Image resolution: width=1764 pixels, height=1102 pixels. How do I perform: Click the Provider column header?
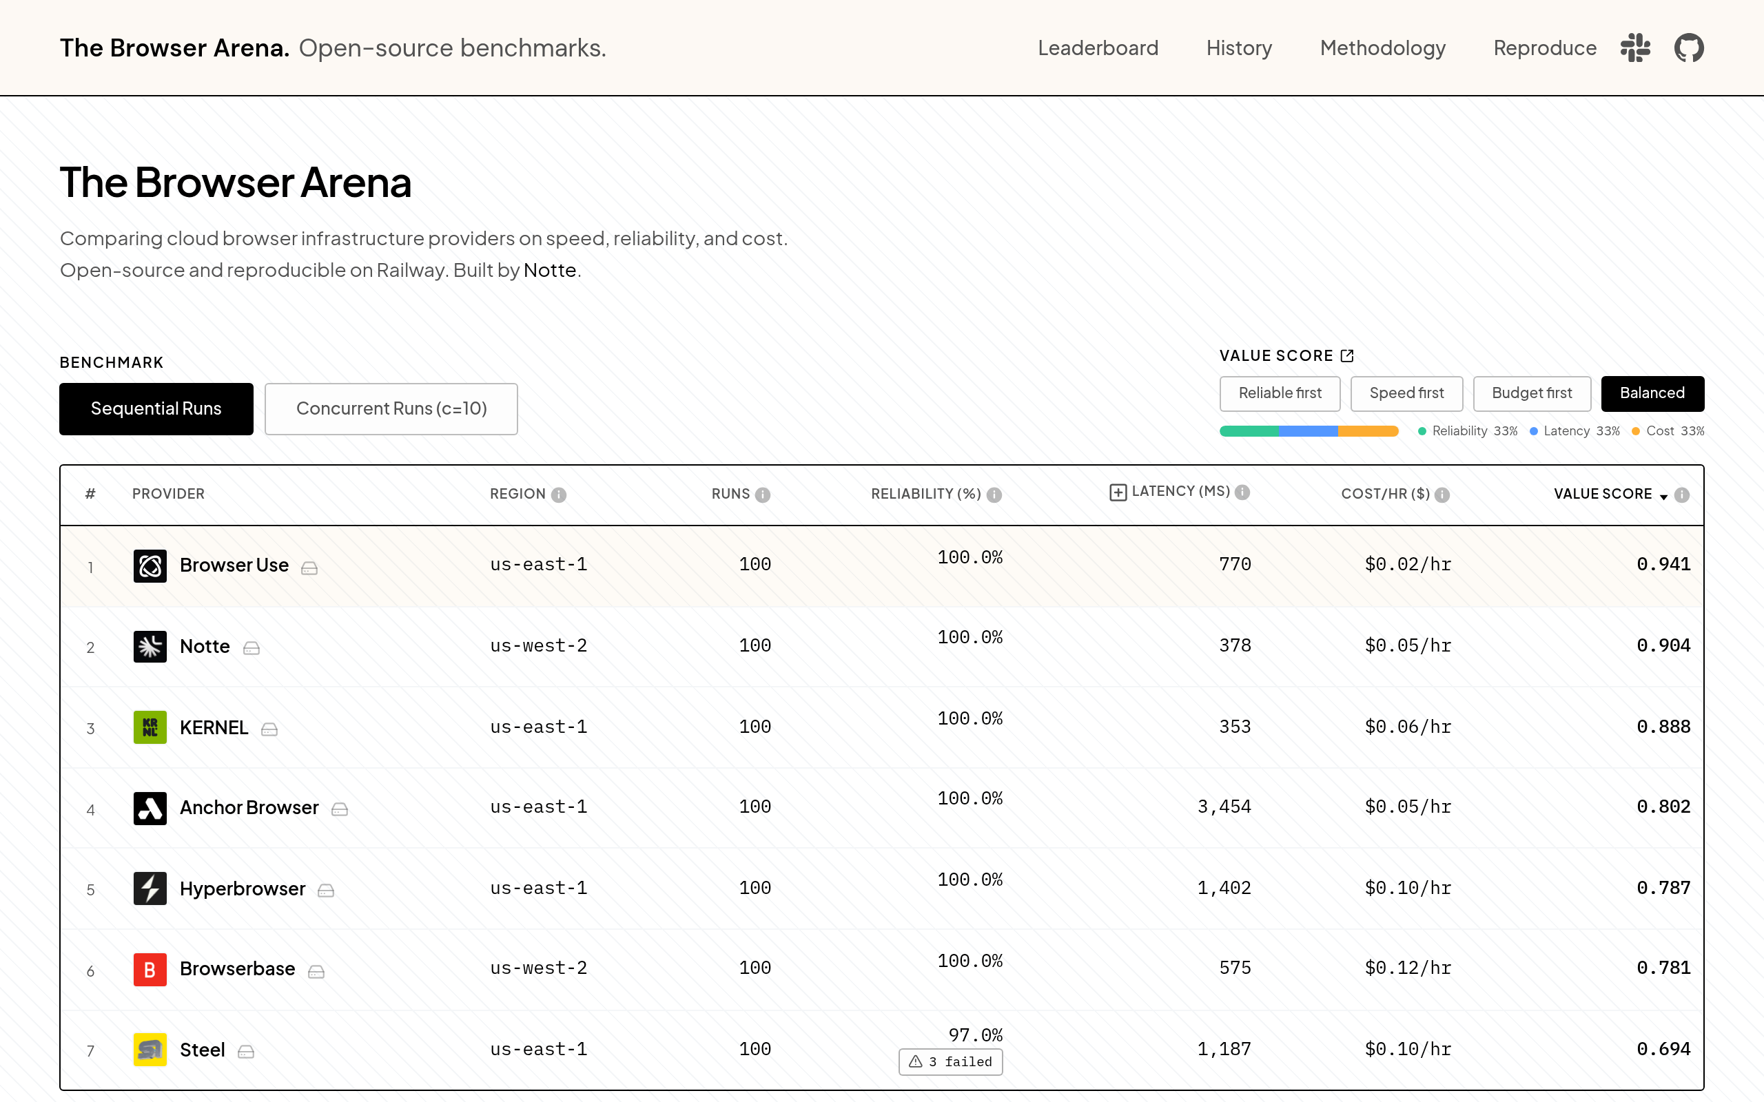click(168, 494)
